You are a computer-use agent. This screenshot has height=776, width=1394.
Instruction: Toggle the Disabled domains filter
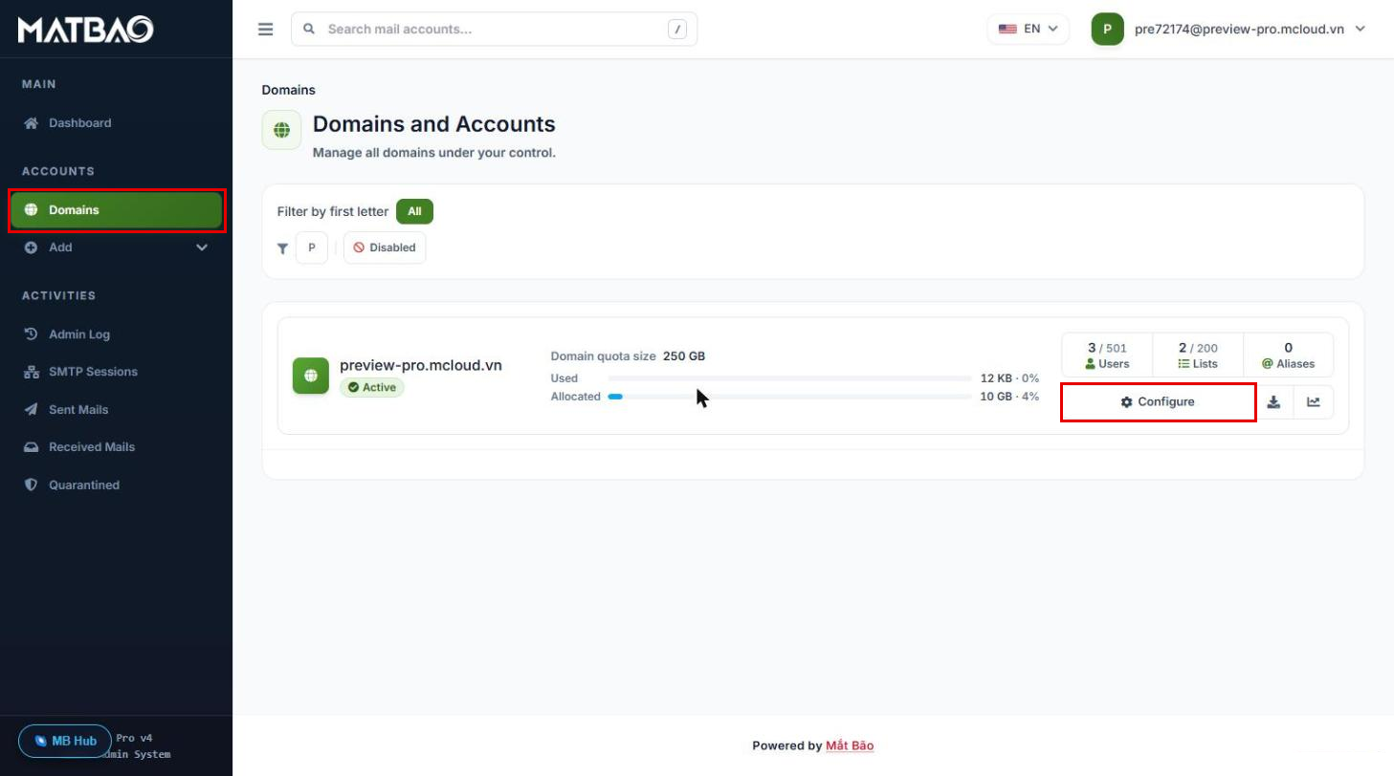pos(385,248)
